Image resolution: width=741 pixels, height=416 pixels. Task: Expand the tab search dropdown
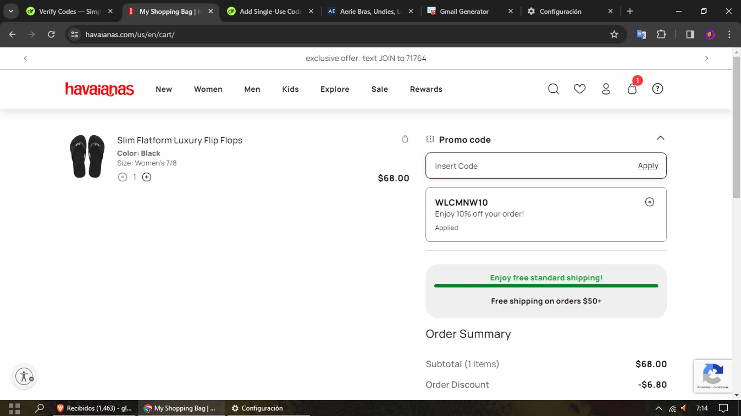(x=11, y=11)
